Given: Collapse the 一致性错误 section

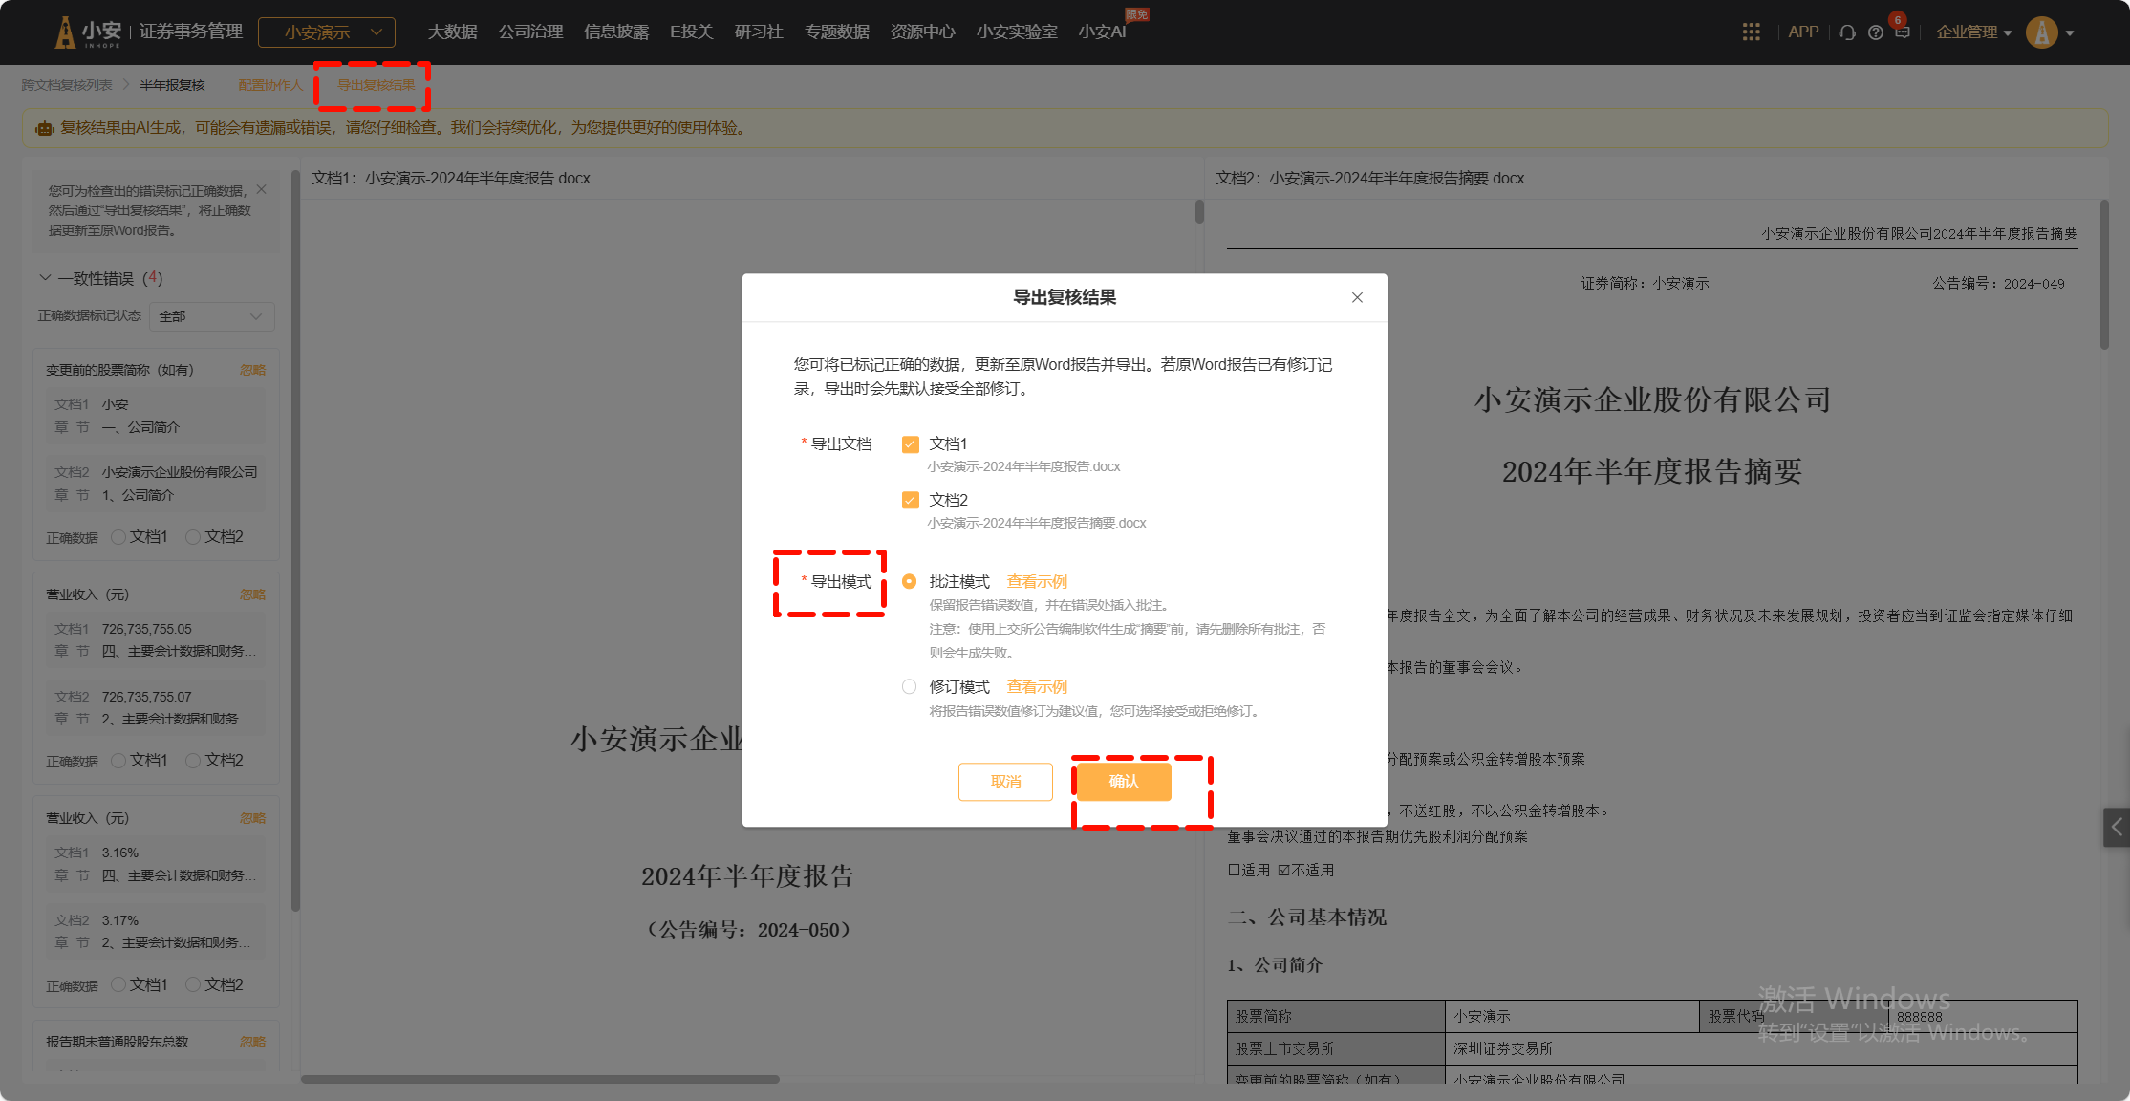Looking at the screenshot, I should [45, 278].
